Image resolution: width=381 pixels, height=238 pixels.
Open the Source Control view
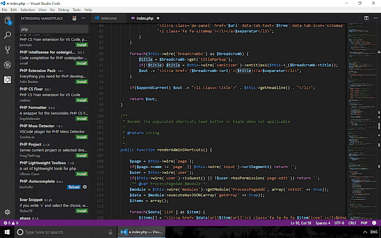(x=7, y=50)
